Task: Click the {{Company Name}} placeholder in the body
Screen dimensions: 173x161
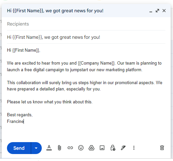Action: 96,63
